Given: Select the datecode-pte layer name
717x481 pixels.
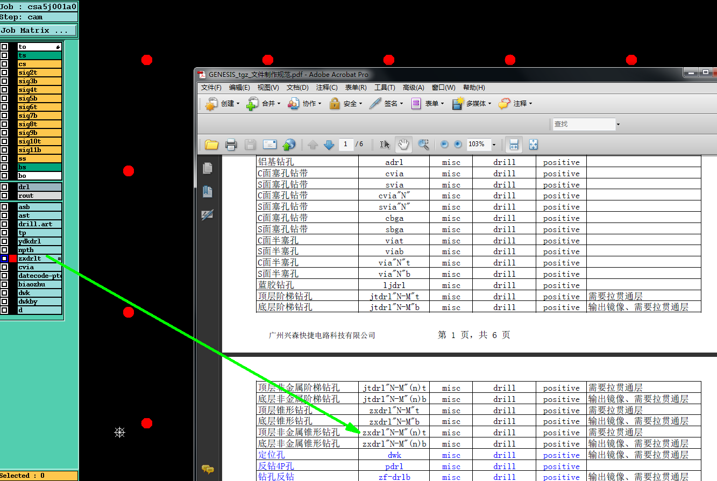Looking at the screenshot, I should point(40,276).
